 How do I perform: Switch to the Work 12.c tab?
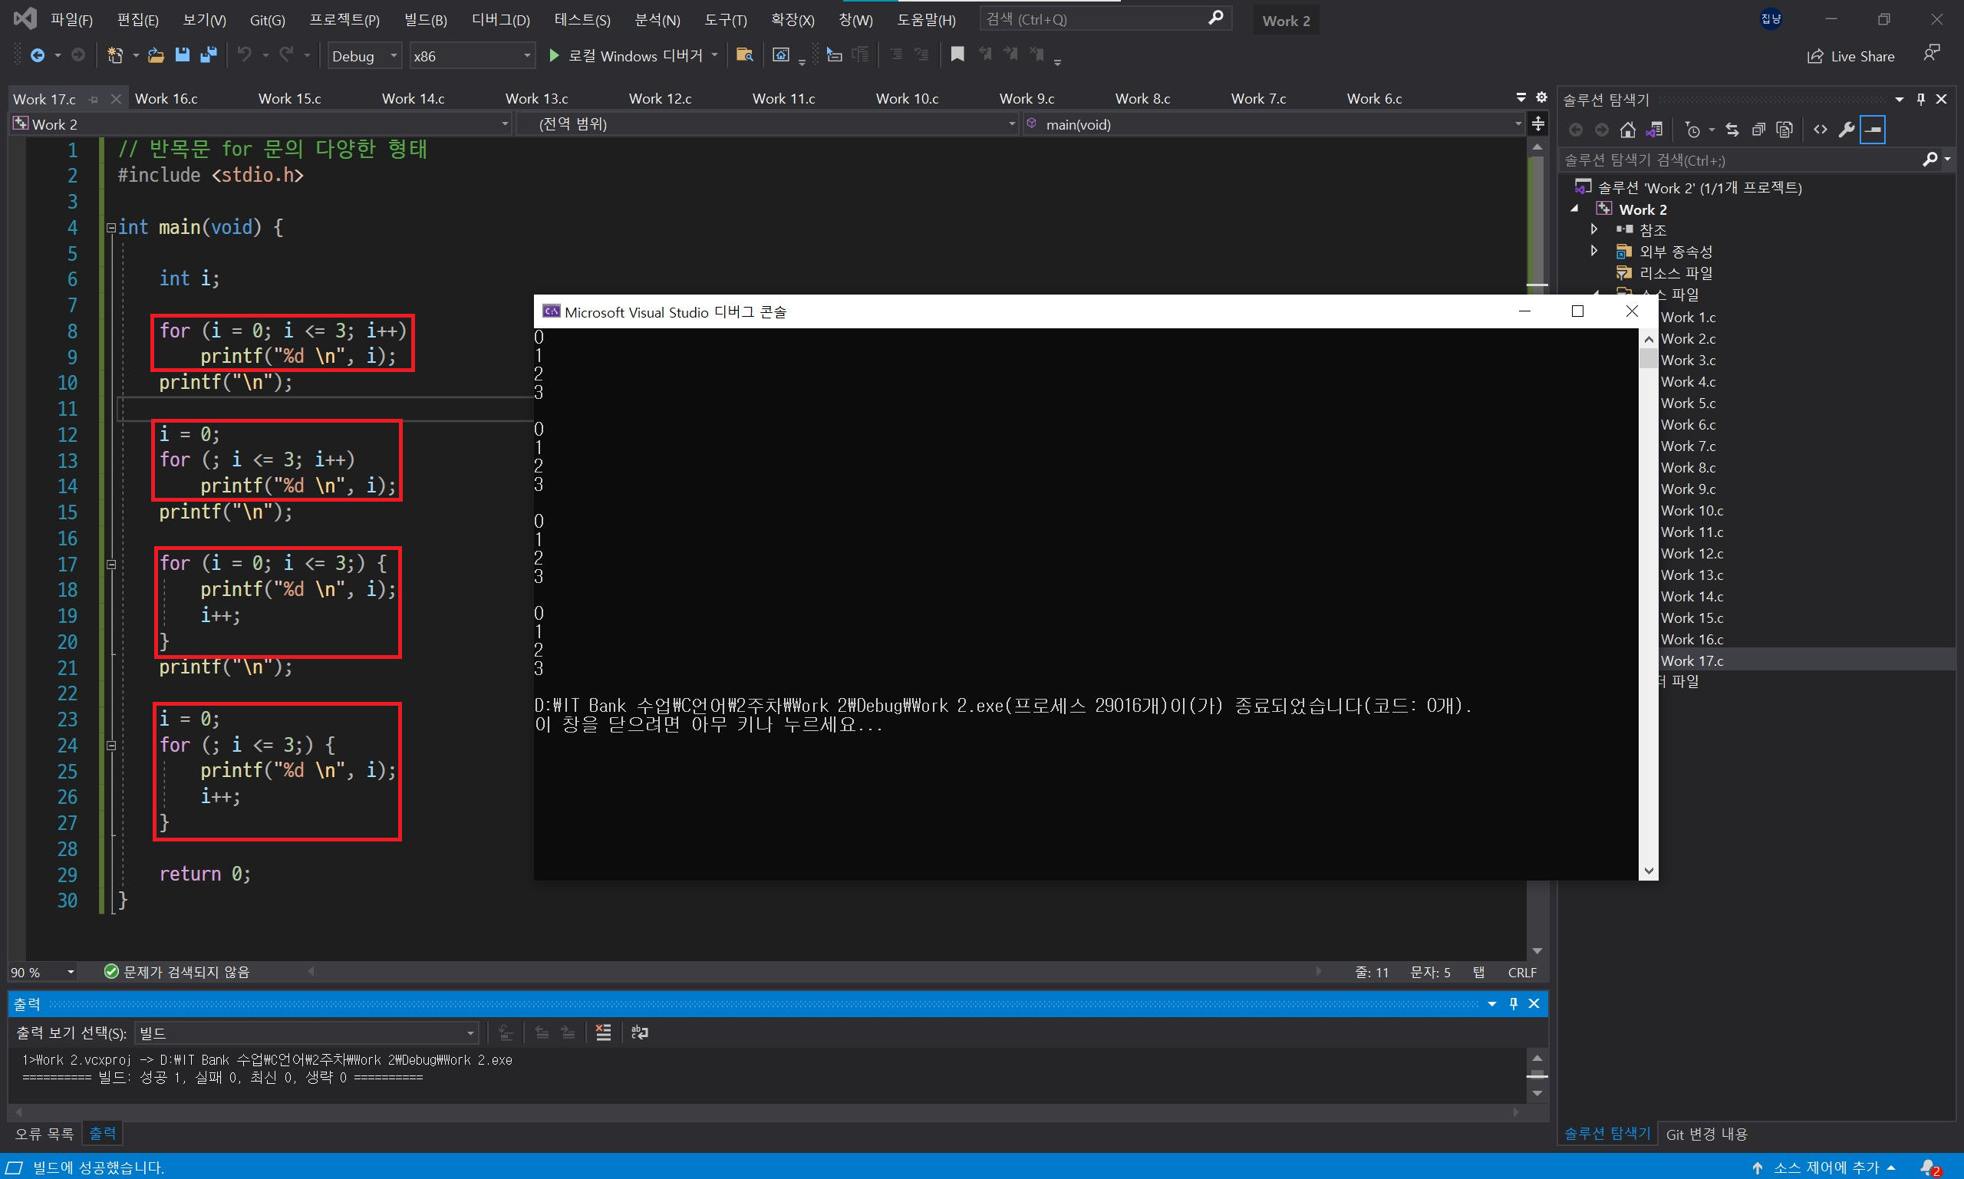pyautogui.click(x=660, y=98)
